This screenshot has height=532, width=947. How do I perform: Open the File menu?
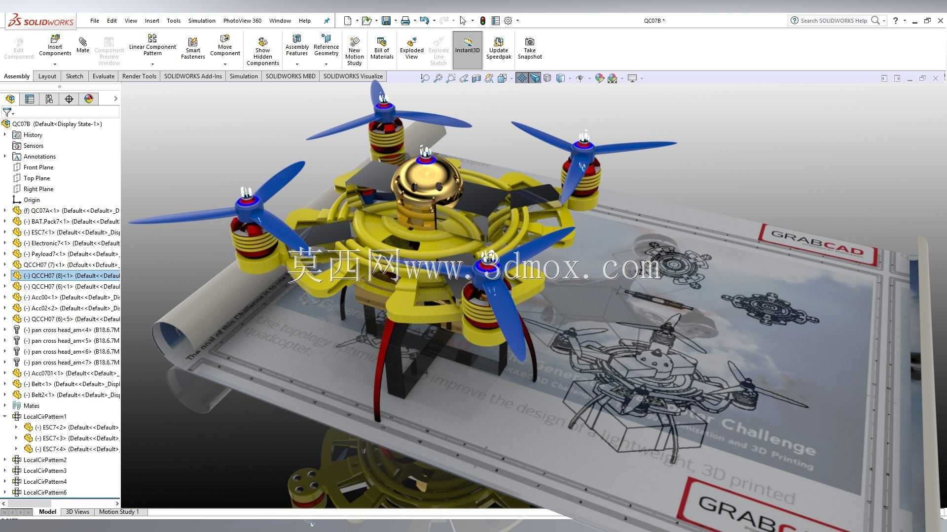94,21
